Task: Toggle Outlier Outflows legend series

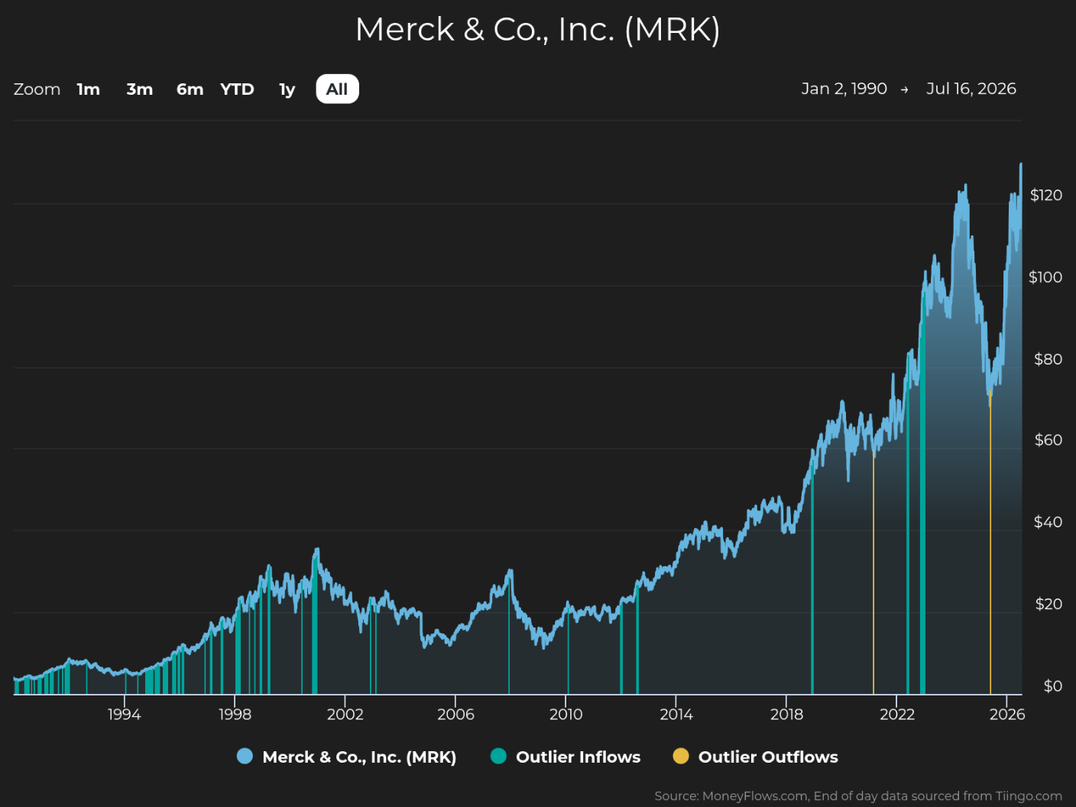Action: pos(755,757)
